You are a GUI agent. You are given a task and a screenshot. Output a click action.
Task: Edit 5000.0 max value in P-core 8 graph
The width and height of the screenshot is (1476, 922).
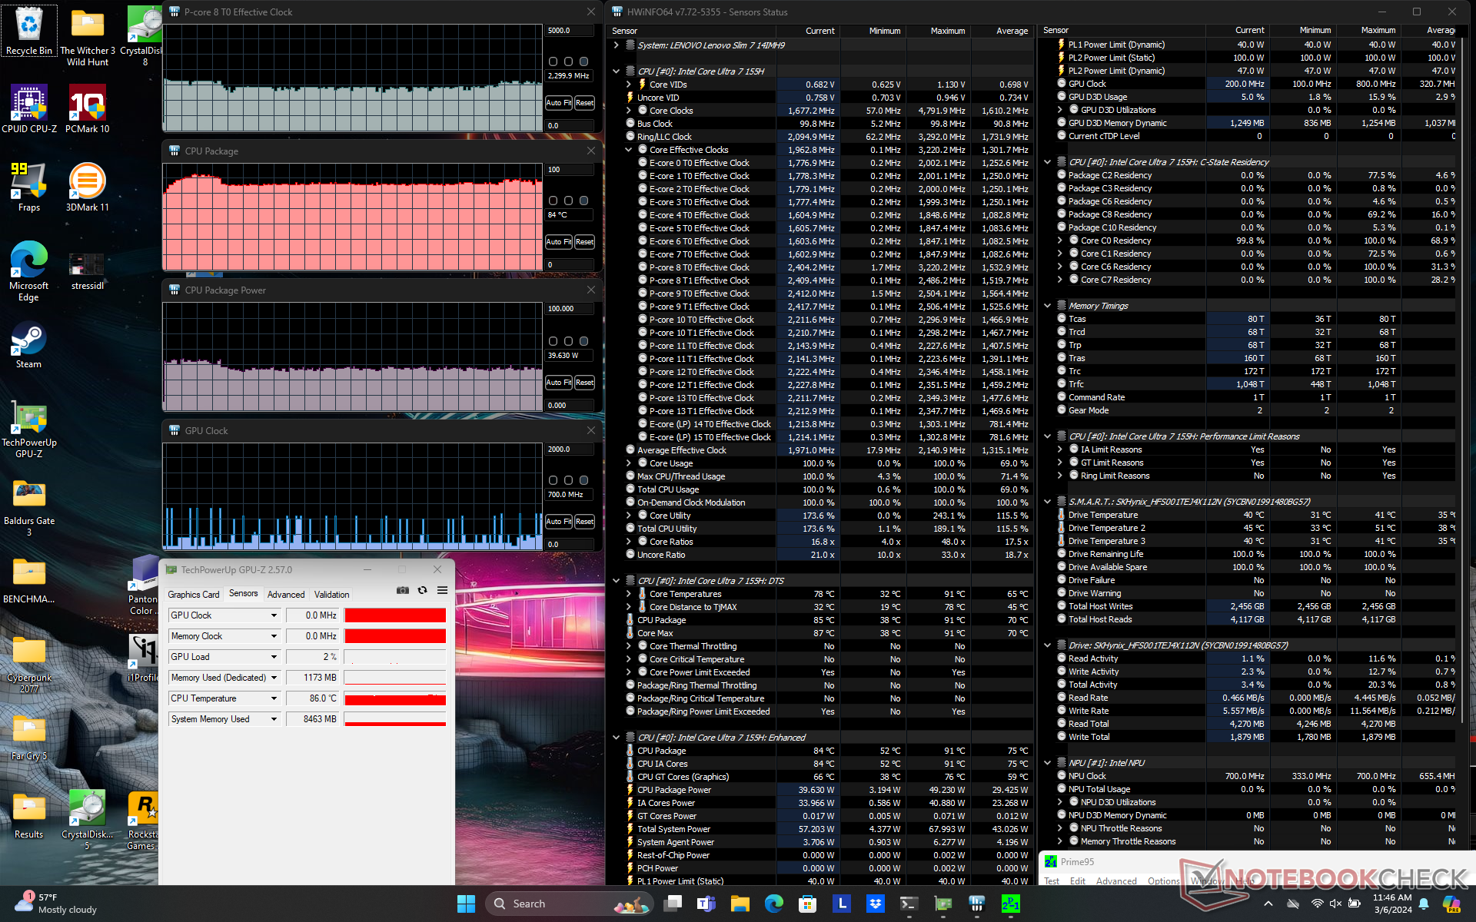570,31
